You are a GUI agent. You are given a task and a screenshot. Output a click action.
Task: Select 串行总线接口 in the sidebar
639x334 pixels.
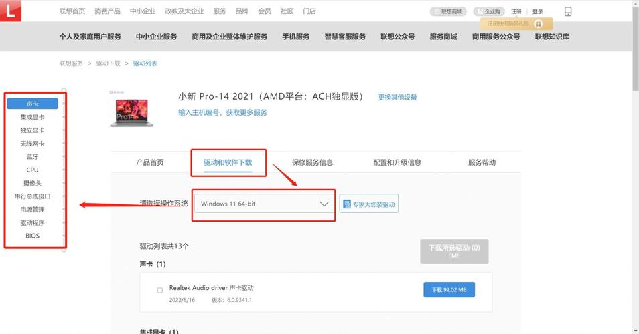pyautogui.click(x=32, y=196)
